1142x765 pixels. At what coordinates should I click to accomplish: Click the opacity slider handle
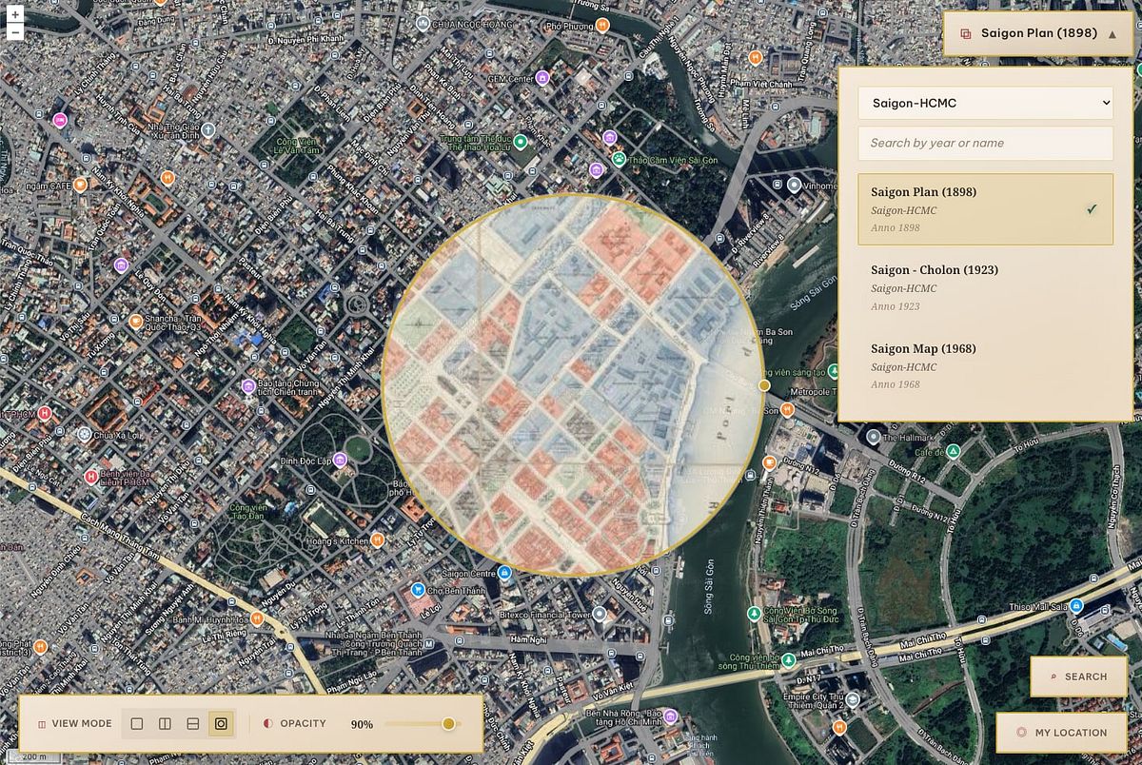click(x=448, y=724)
